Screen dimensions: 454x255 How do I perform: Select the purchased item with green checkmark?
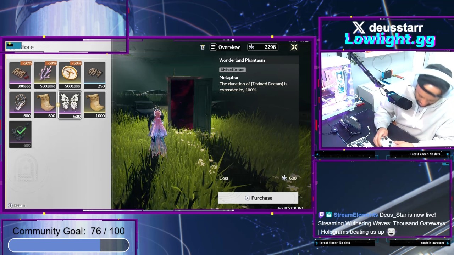pyautogui.click(x=20, y=134)
